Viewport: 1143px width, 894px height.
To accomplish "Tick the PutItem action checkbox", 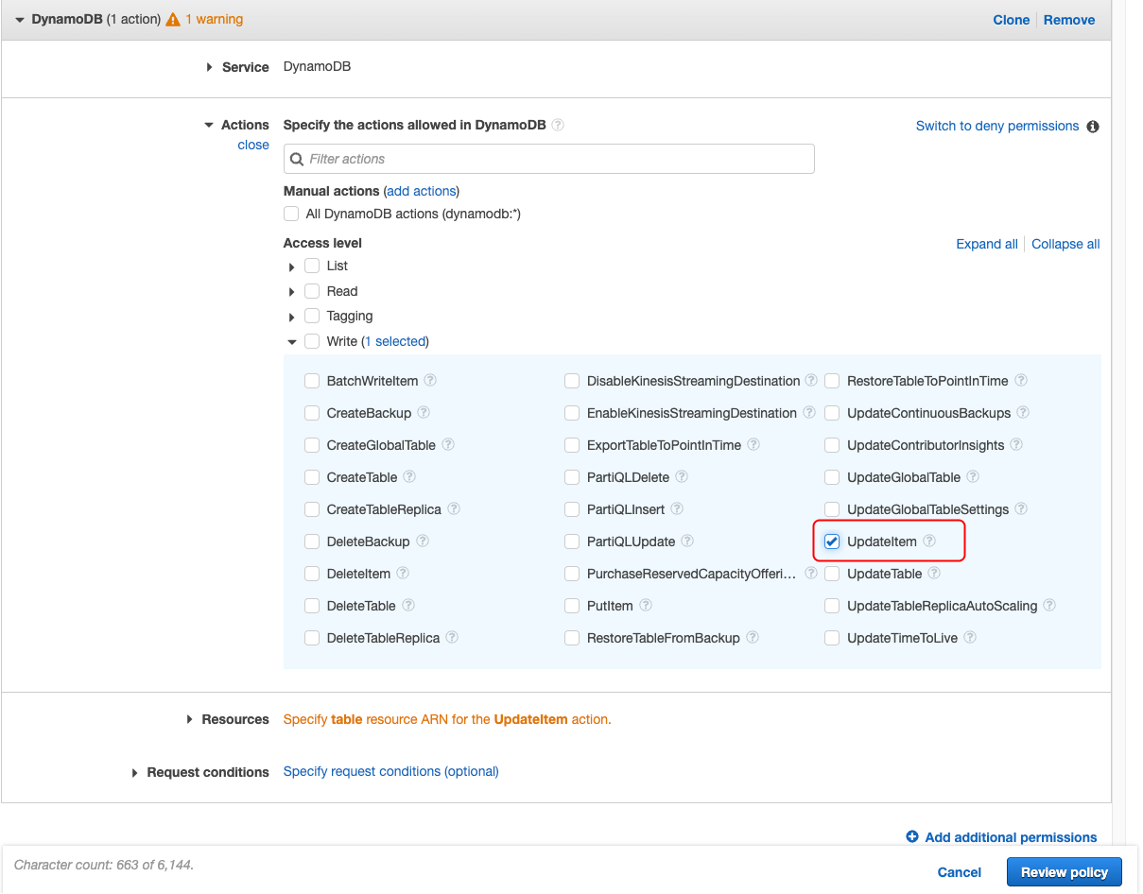I will click(572, 606).
